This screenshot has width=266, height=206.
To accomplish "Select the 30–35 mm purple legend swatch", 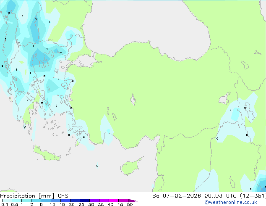I will coord(94,201).
